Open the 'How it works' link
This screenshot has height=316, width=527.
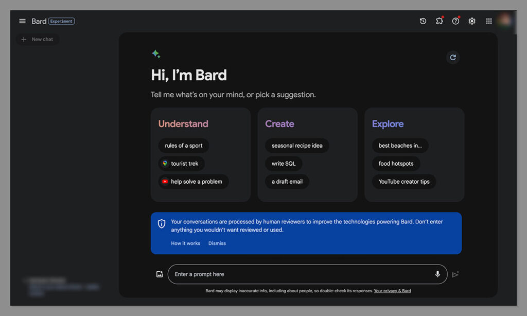coord(185,243)
